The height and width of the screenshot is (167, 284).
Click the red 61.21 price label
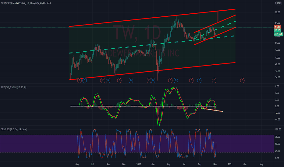click(277, 27)
